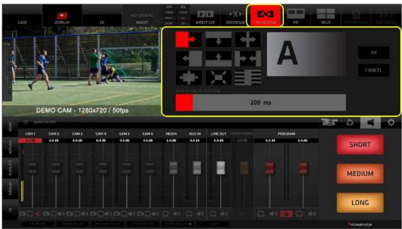Click the camera icon under CAM 1 fader
The height and width of the screenshot is (229, 402).
coord(23,214)
